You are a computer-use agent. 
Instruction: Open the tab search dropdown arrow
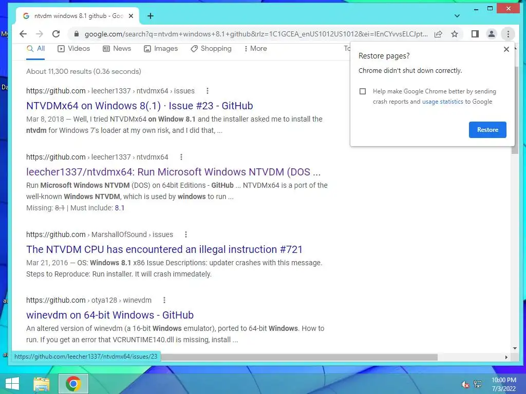pos(457,16)
